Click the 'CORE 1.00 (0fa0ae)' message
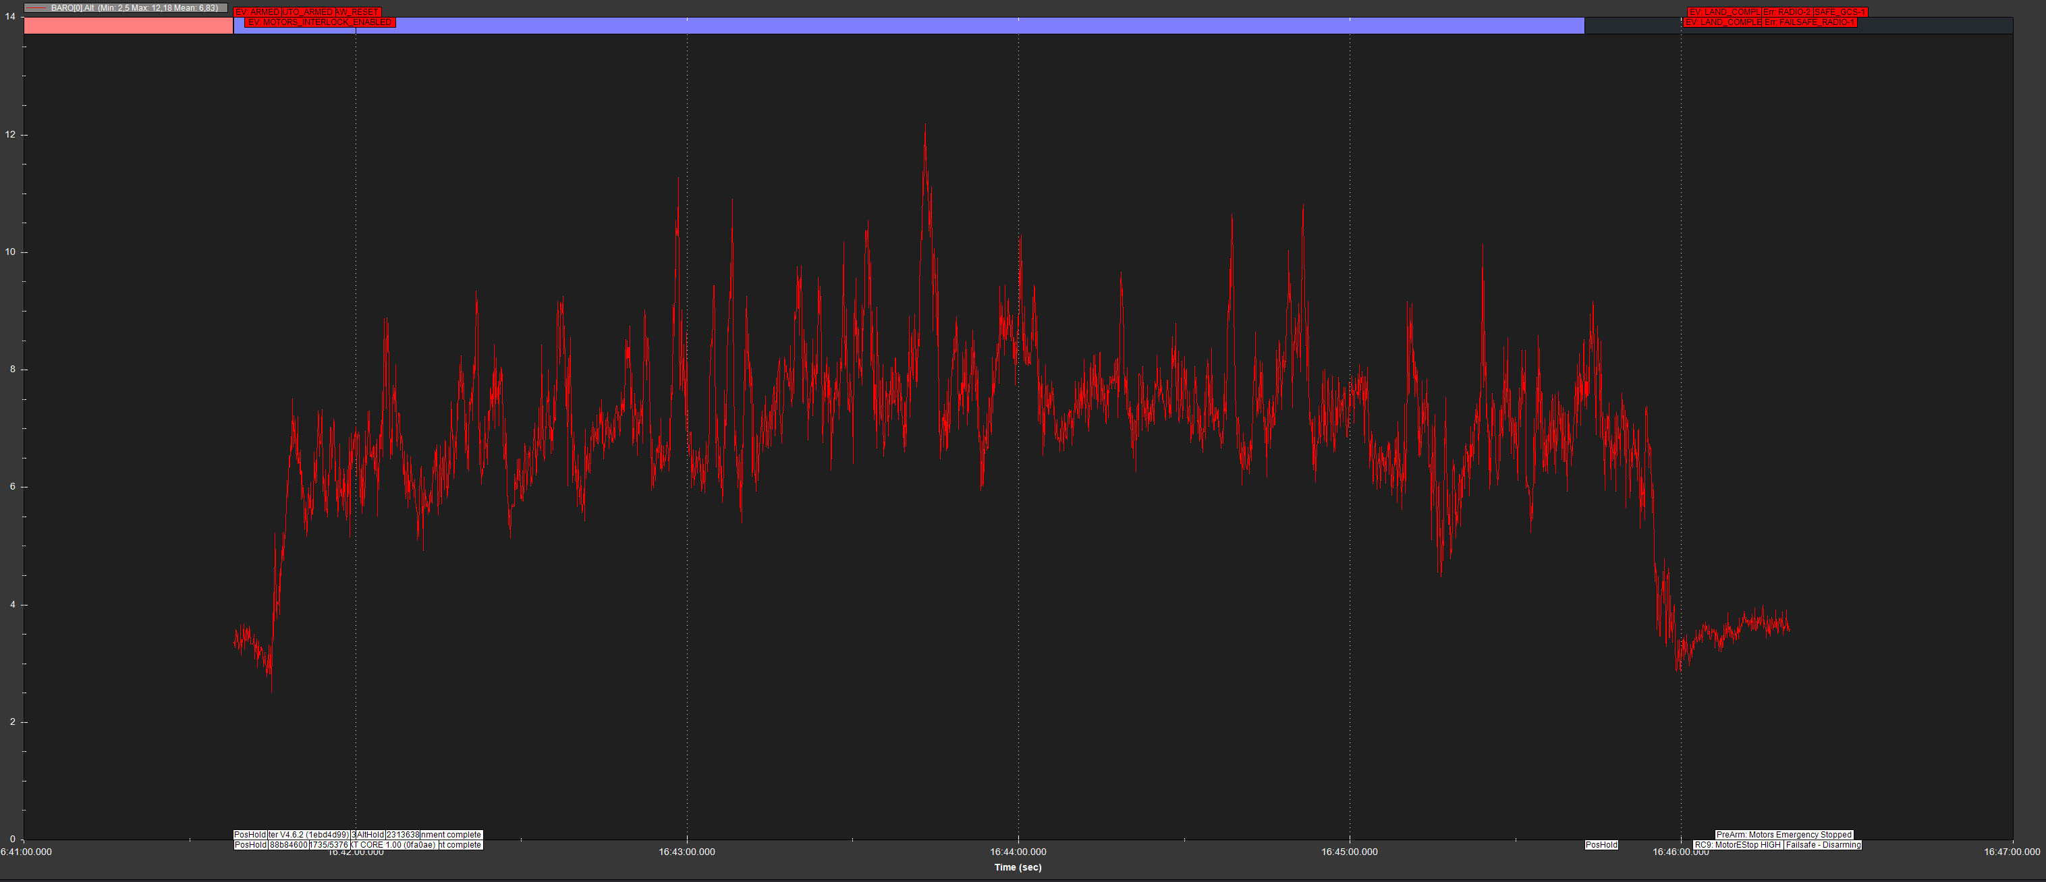The width and height of the screenshot is (2046, 882). 395,845
